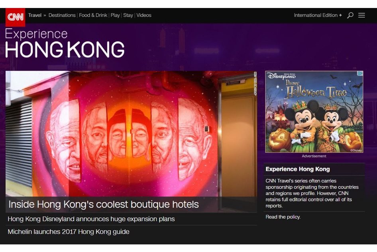Click the AdChoices icon on Disneyland ad
This screenshot has width=377, height=252.
coord(360,73)
